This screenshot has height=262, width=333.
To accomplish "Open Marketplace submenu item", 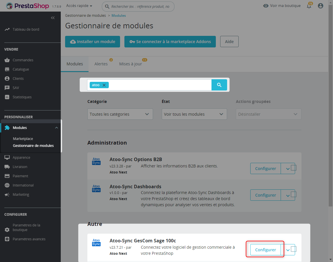I will 23,139.
